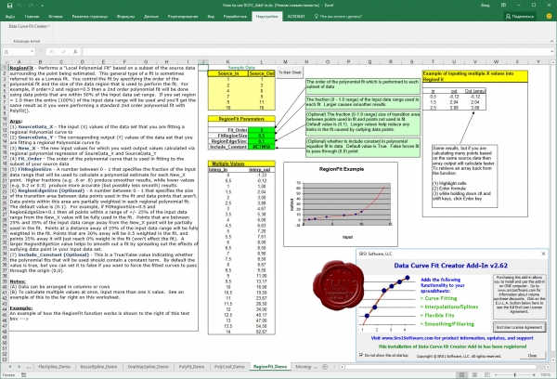Click the zoom slider handle

514,375
